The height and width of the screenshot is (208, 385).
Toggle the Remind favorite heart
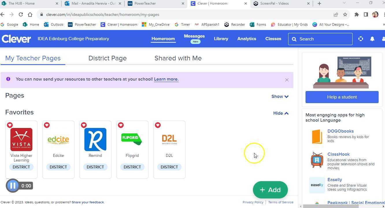click(84, 125)
